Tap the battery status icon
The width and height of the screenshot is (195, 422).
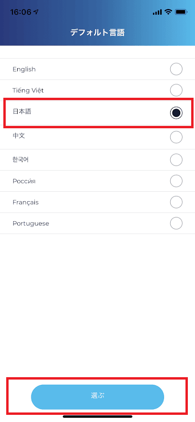point(181,12)
